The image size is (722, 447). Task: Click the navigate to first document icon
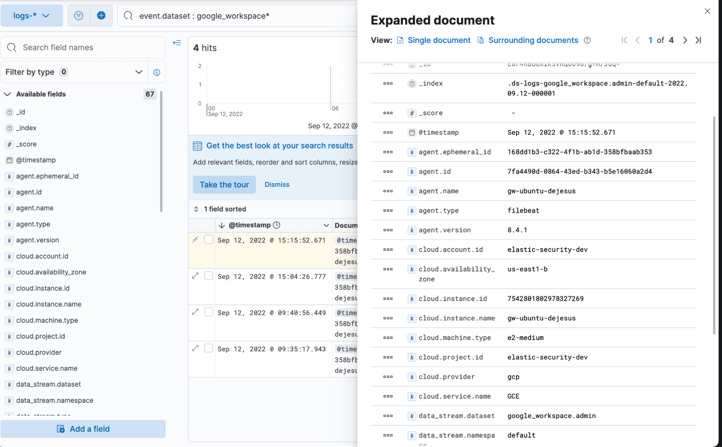coord(623,40)
